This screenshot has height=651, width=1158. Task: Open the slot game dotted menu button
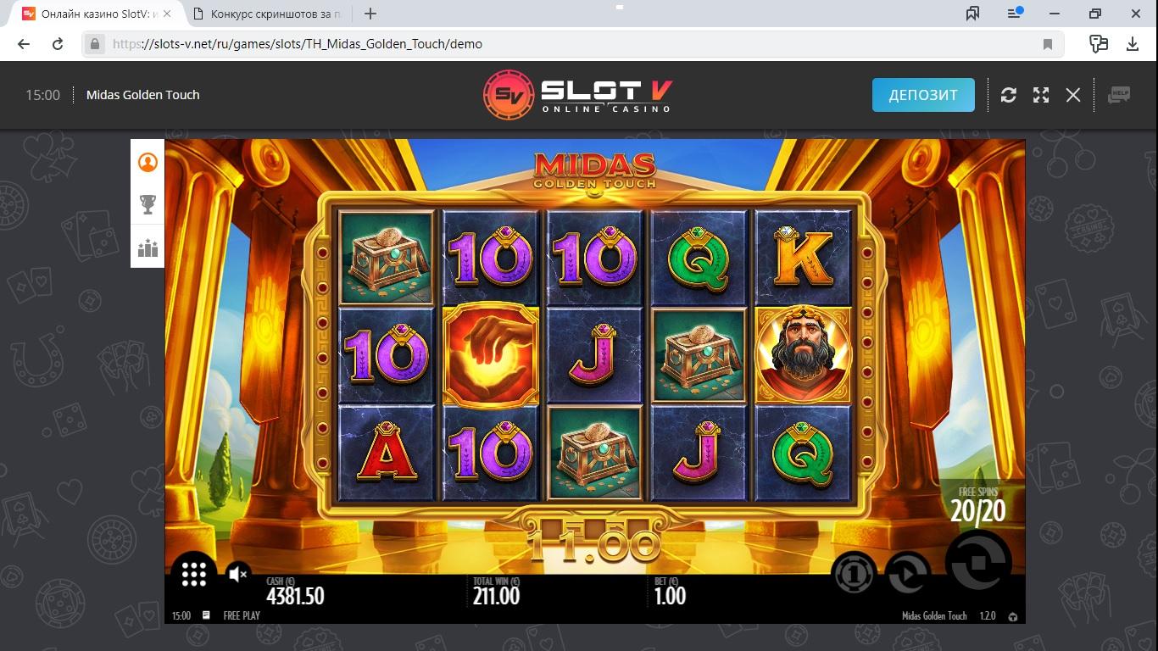(x=194, y=574)
